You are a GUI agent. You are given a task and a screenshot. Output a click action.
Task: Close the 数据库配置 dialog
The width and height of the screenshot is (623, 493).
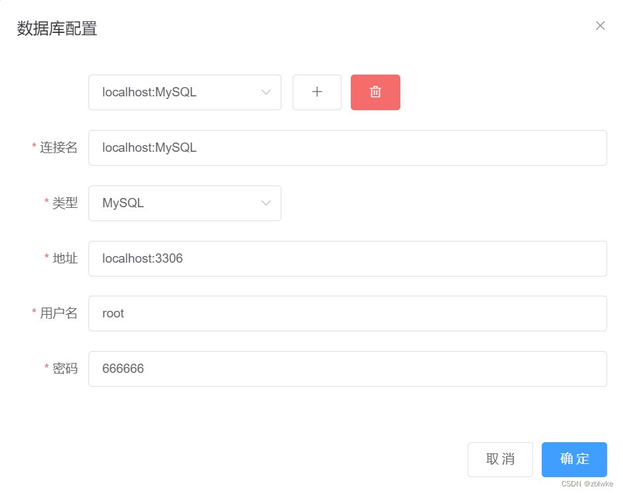click(600, 26)
